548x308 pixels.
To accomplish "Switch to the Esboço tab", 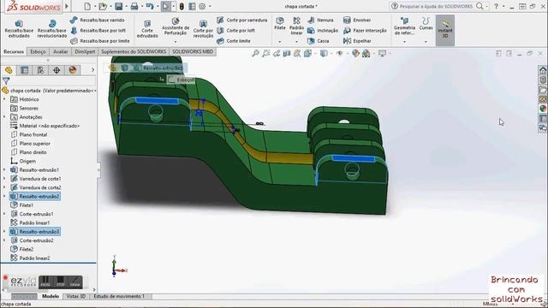I will click(x=38, y=51).
